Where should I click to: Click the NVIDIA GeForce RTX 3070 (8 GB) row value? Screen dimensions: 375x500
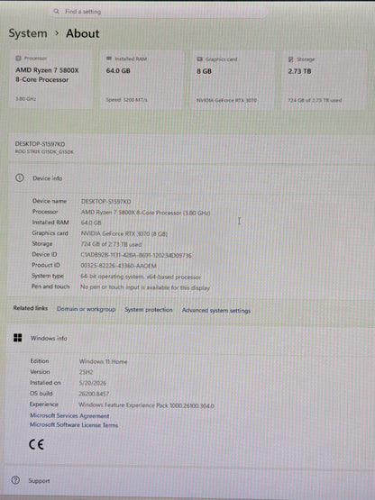coord(124,233)
